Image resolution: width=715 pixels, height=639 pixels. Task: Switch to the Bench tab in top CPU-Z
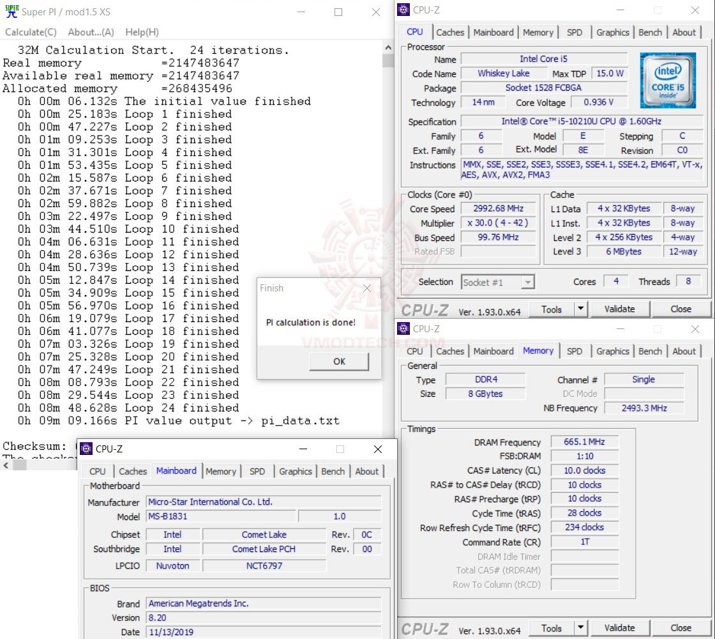[650, 32]
